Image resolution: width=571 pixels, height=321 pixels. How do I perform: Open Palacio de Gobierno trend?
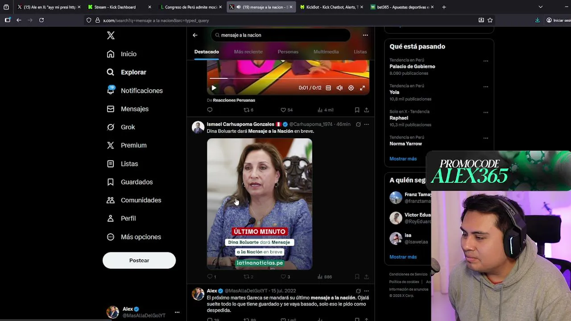(412, 66)
